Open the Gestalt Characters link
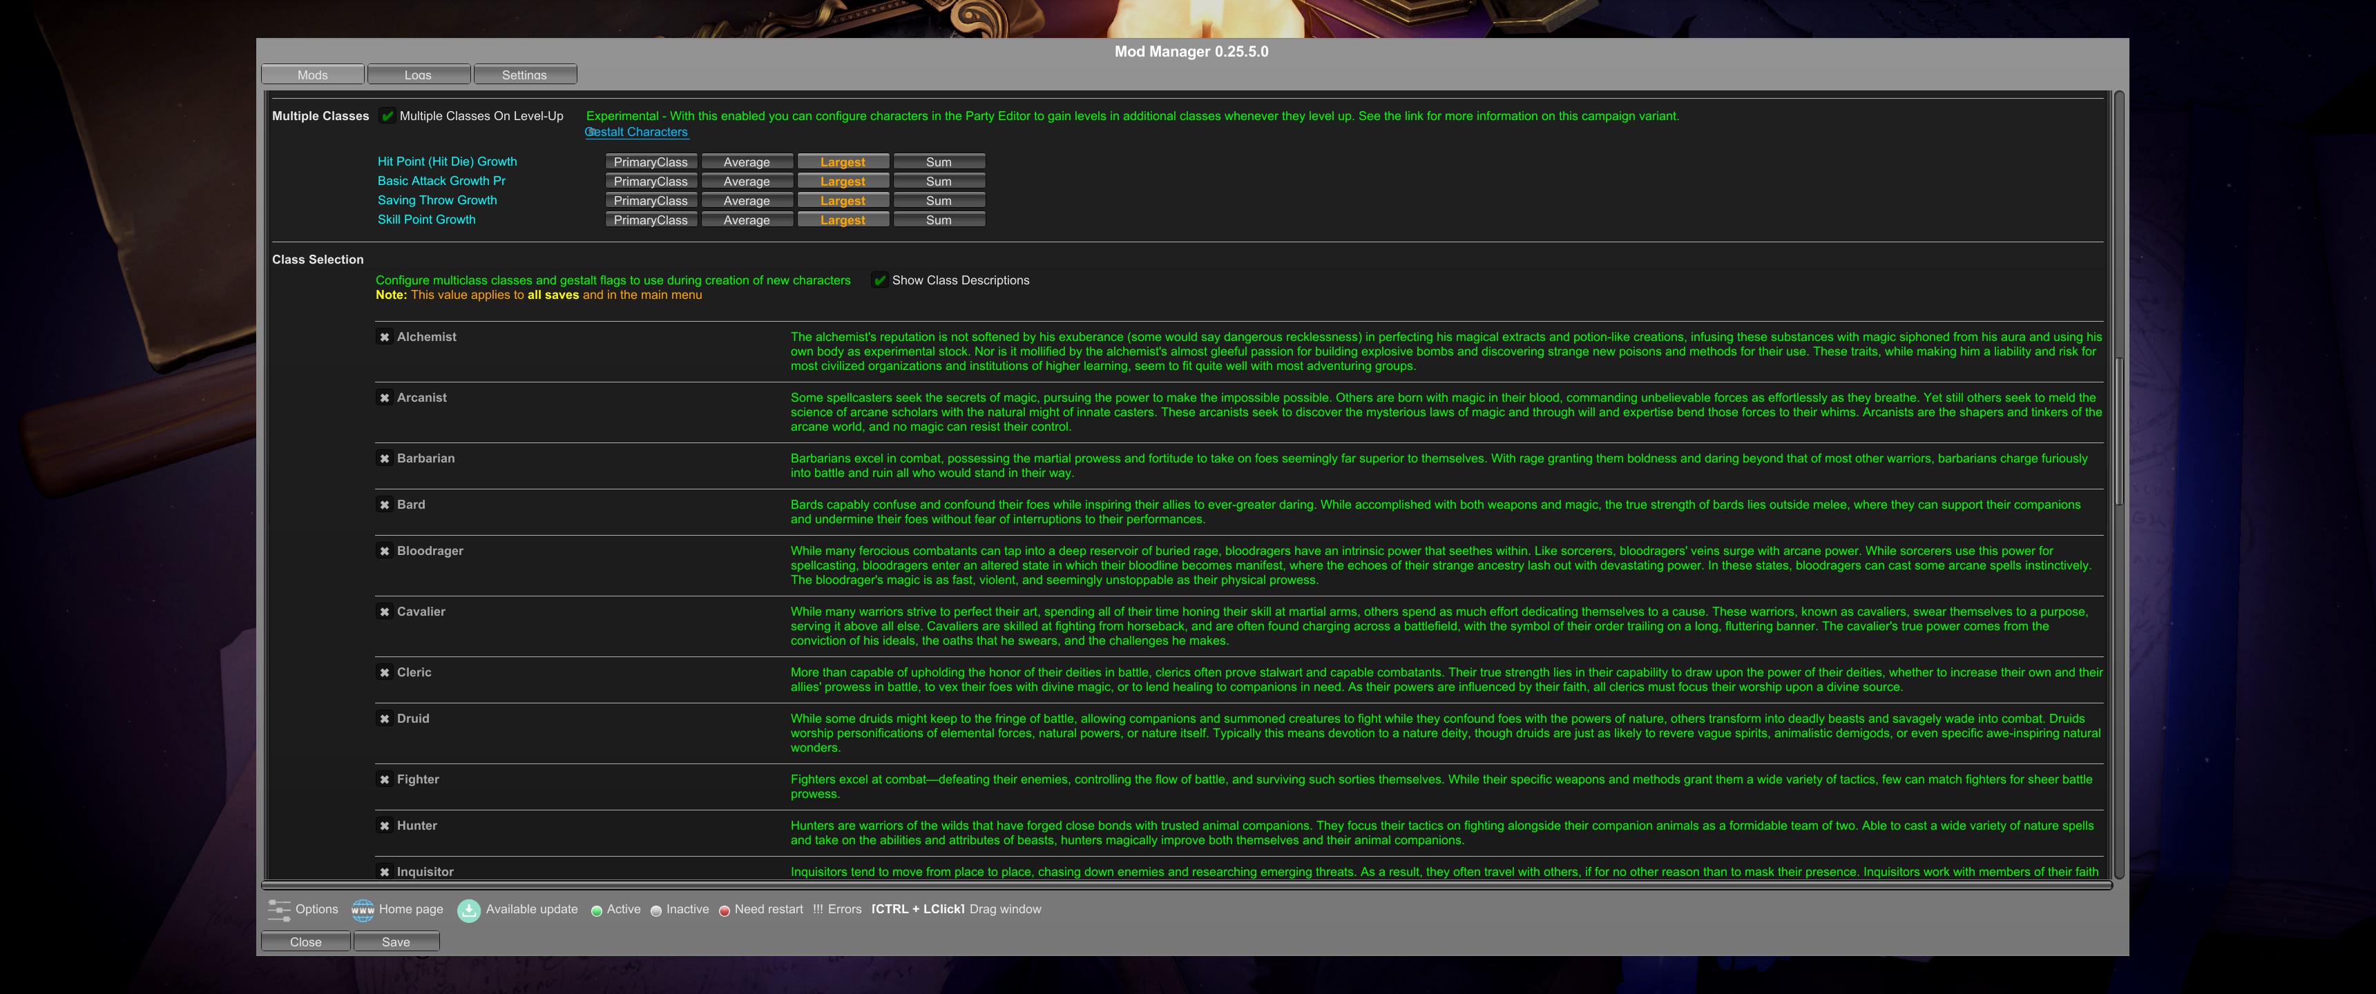 pyautogui.click(x=638, y=132)
